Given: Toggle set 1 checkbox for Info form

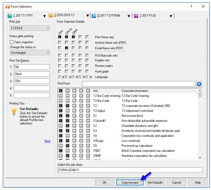Looking at the screenshot, I should pos(60,91).
